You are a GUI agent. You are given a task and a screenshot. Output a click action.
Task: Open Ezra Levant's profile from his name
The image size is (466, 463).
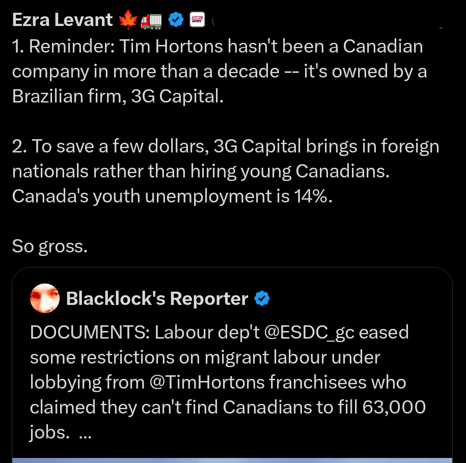point(62,19)
